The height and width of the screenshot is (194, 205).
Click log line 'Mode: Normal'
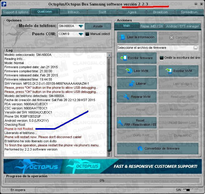[x=14, y=63]
